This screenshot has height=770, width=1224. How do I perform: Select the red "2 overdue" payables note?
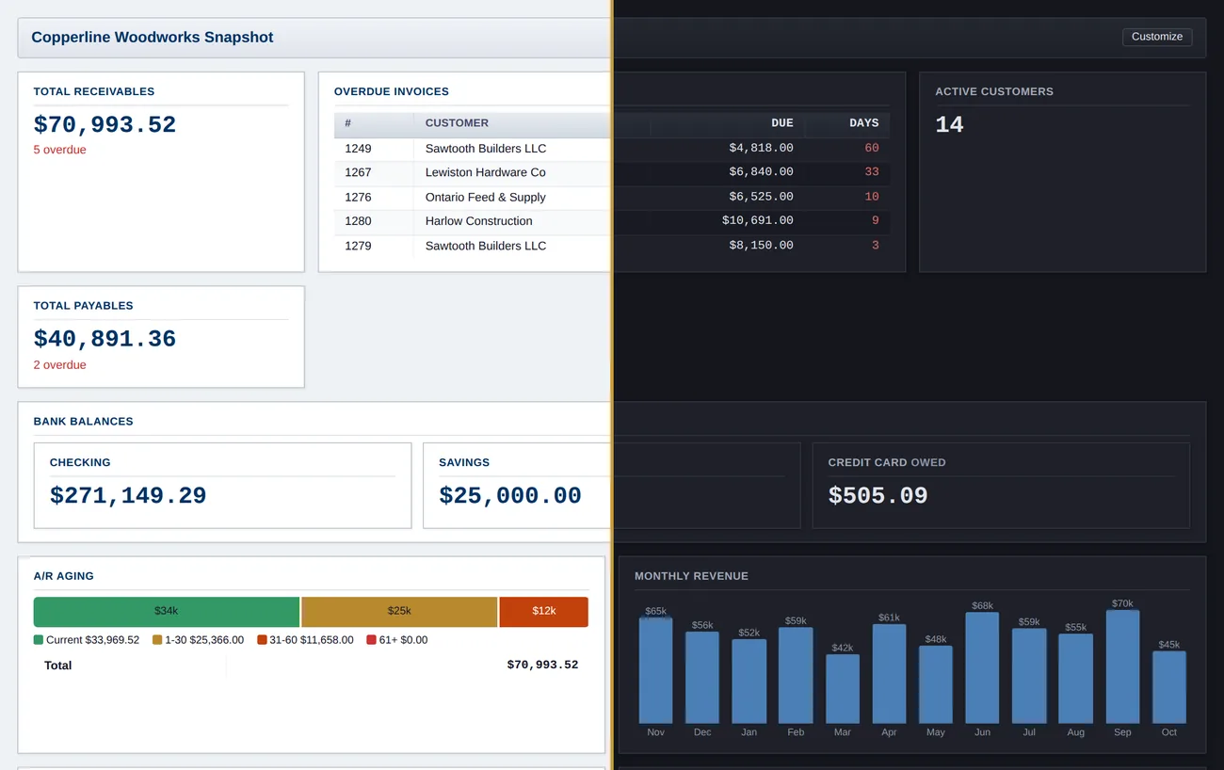[x=59, y=364]
